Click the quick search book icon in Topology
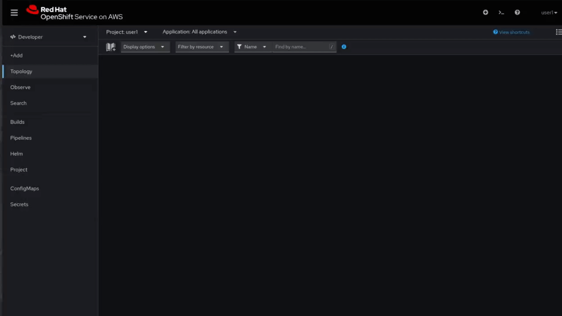This screenshot has height=316, width=562. (x=110, y=47)
